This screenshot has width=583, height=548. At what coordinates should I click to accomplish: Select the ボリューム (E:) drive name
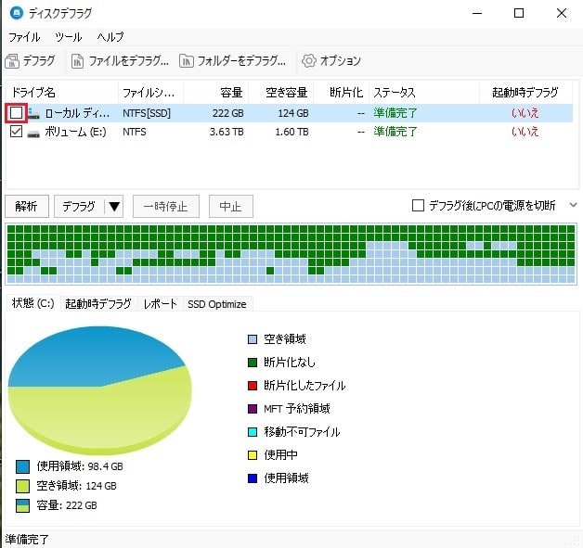(75, 132)
